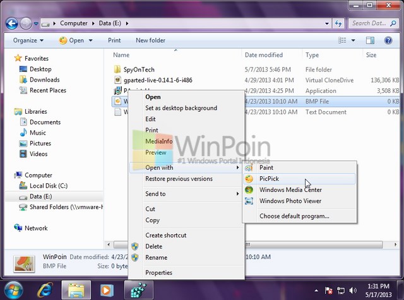Click the Forward navigation arrow

[x=26, y=24]
